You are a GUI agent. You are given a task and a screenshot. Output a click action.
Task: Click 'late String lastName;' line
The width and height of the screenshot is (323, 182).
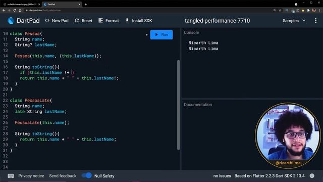coord(41,112)
